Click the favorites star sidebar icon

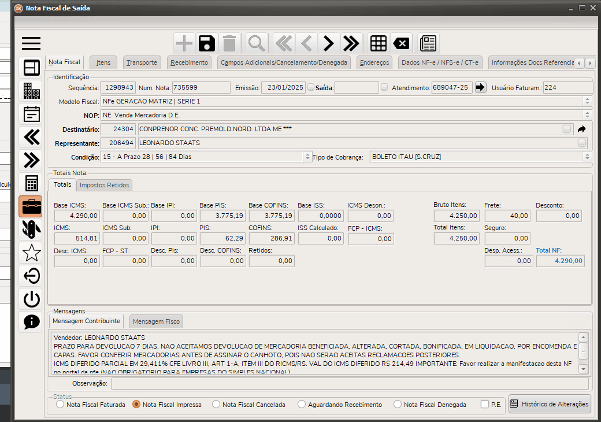31,253
